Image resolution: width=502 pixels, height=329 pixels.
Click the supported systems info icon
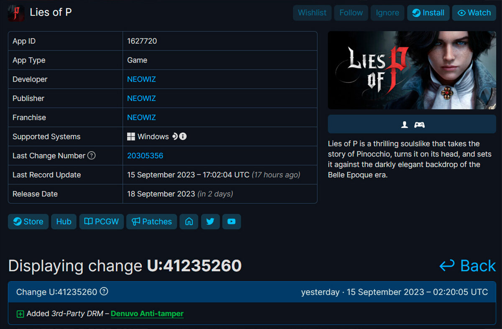point(183,137)
